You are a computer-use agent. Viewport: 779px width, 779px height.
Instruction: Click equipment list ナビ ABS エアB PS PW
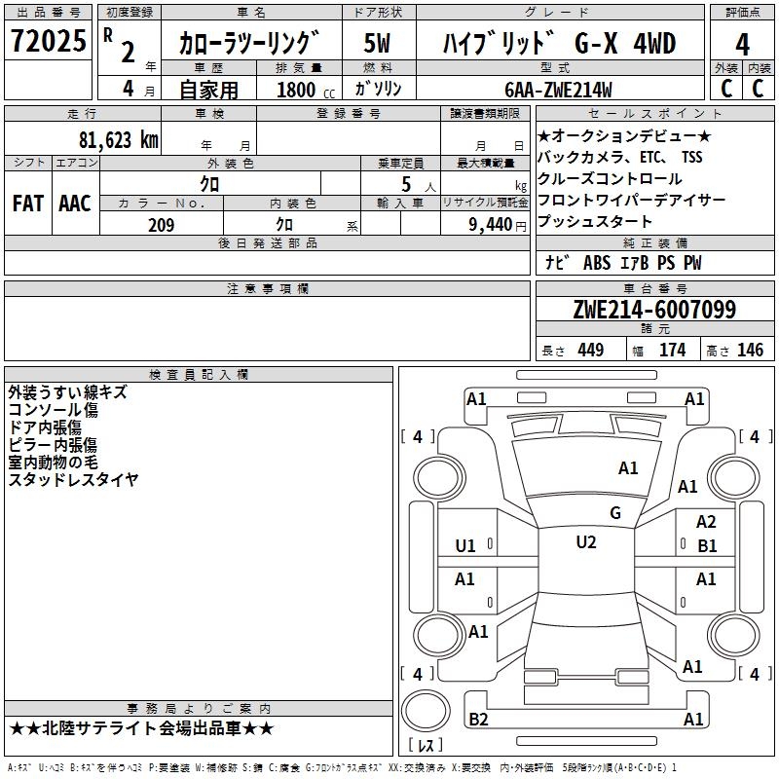[623, 263]
